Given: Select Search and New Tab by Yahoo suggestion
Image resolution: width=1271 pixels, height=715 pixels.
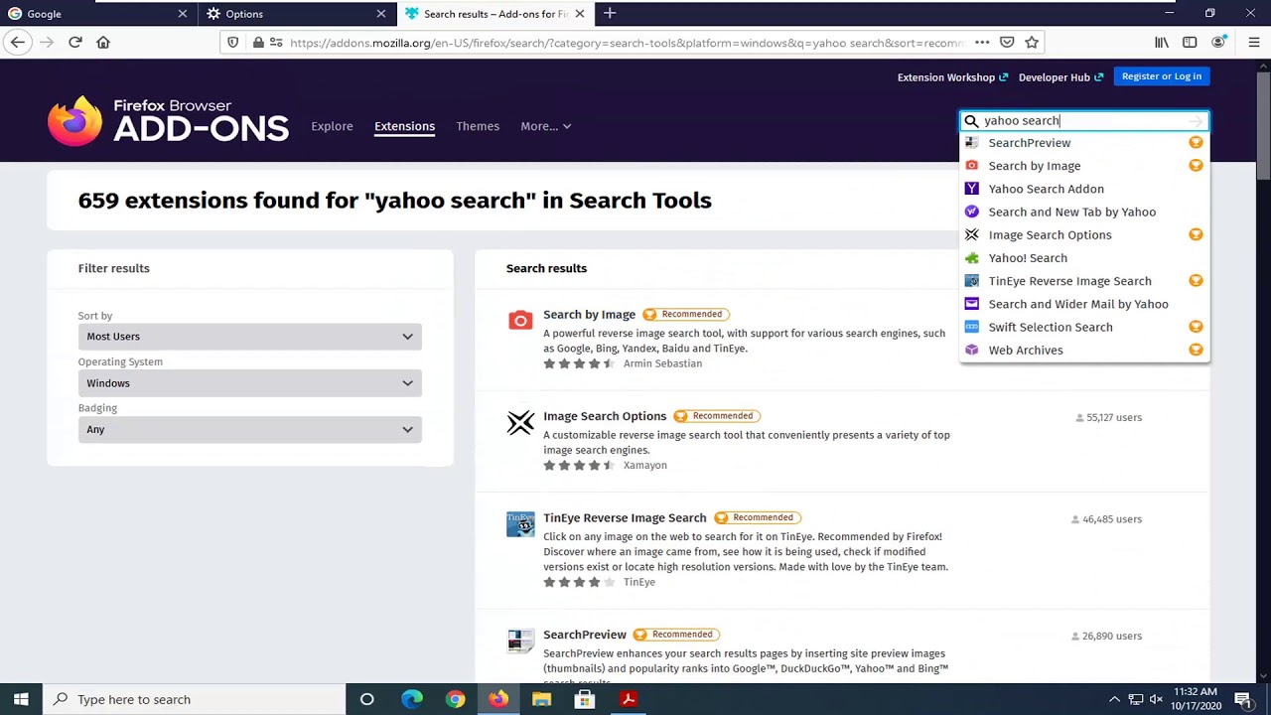Looking at the screenshot, I should (x=1084, y=212).
